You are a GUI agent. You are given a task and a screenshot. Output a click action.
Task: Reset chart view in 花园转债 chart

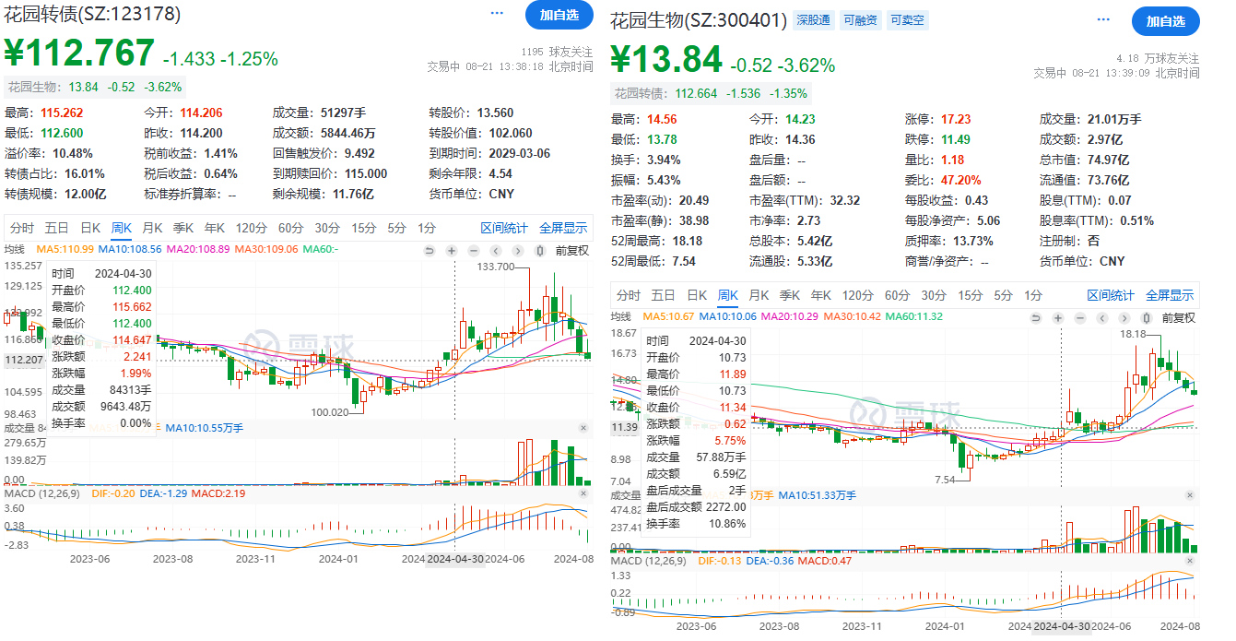tap(430, 251)
